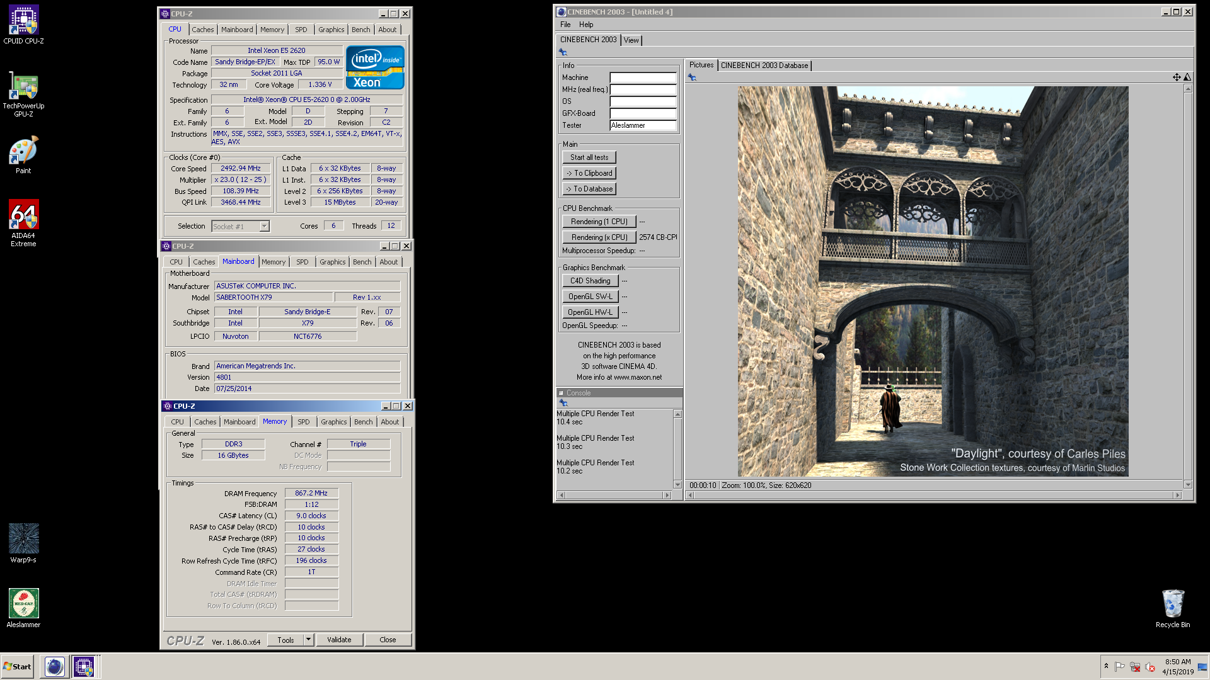Run the OpenGL SW-L benchmark
The height and width of the screenshot is (680, 1210).
coord(590,297)
